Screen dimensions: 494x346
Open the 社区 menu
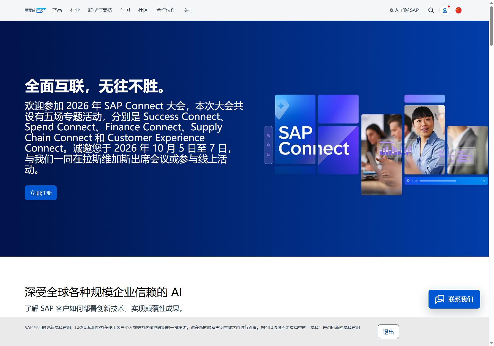click(x=143, y=10)
